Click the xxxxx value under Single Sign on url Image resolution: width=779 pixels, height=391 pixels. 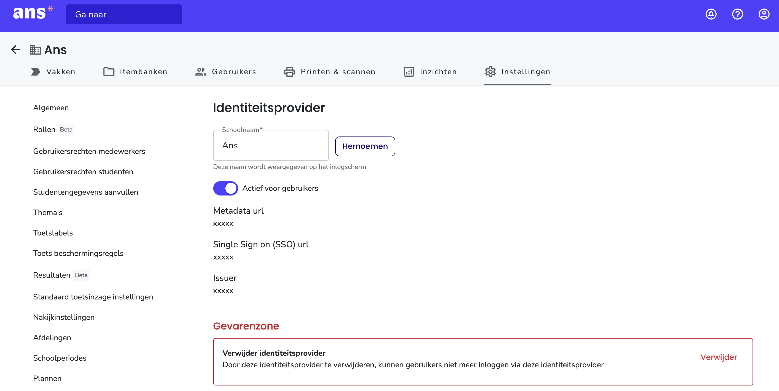pyautogui.click(x=223, y=257)
